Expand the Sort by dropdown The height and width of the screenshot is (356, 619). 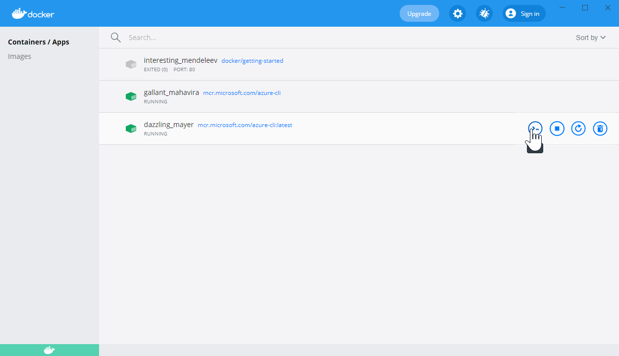pyautogui.click(x=591, y=38)
